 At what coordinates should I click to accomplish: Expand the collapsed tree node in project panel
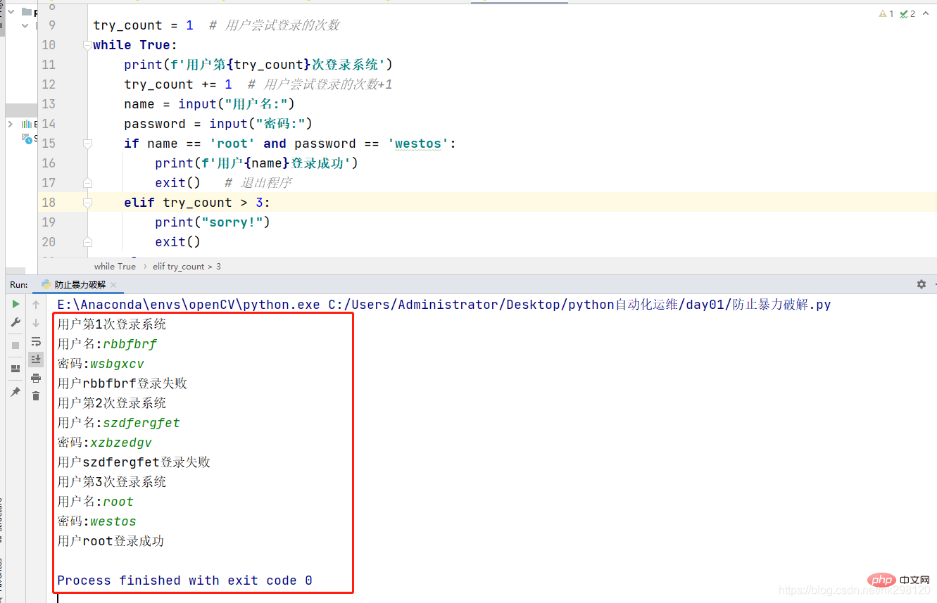11,124
